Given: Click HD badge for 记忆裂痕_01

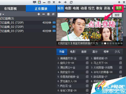Looking at the screenshot, I should tap(54, 23).
